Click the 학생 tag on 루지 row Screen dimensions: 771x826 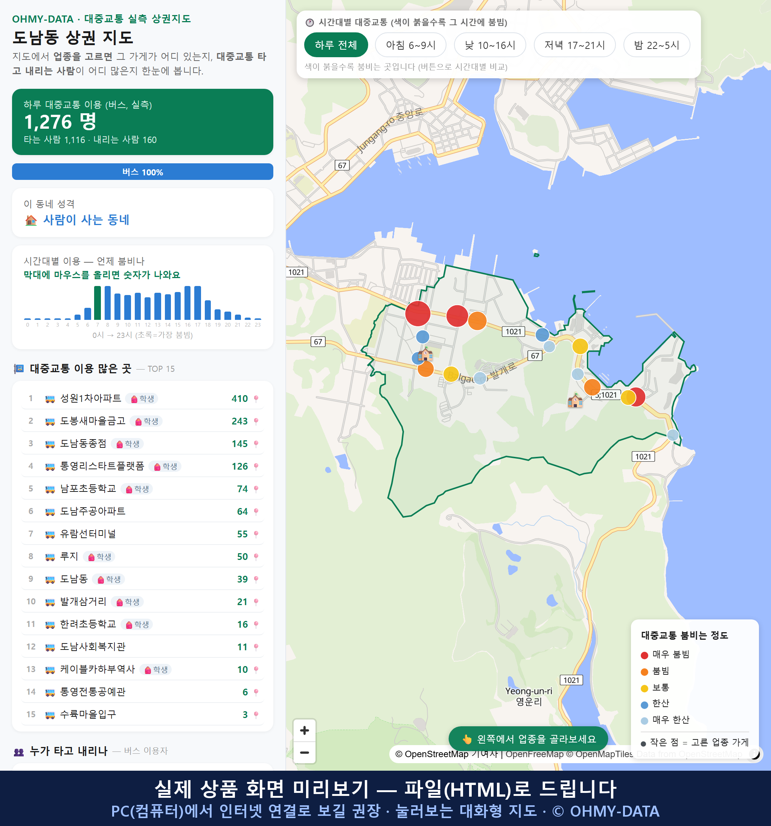pyautogui.click(x=99, y=557)
